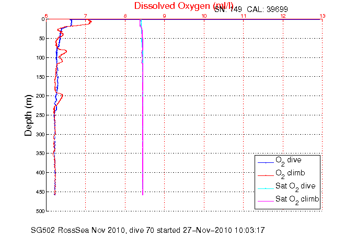356x237 pixels.
Task: Click the x-axis tick label 11
Action: pos(244,16)
